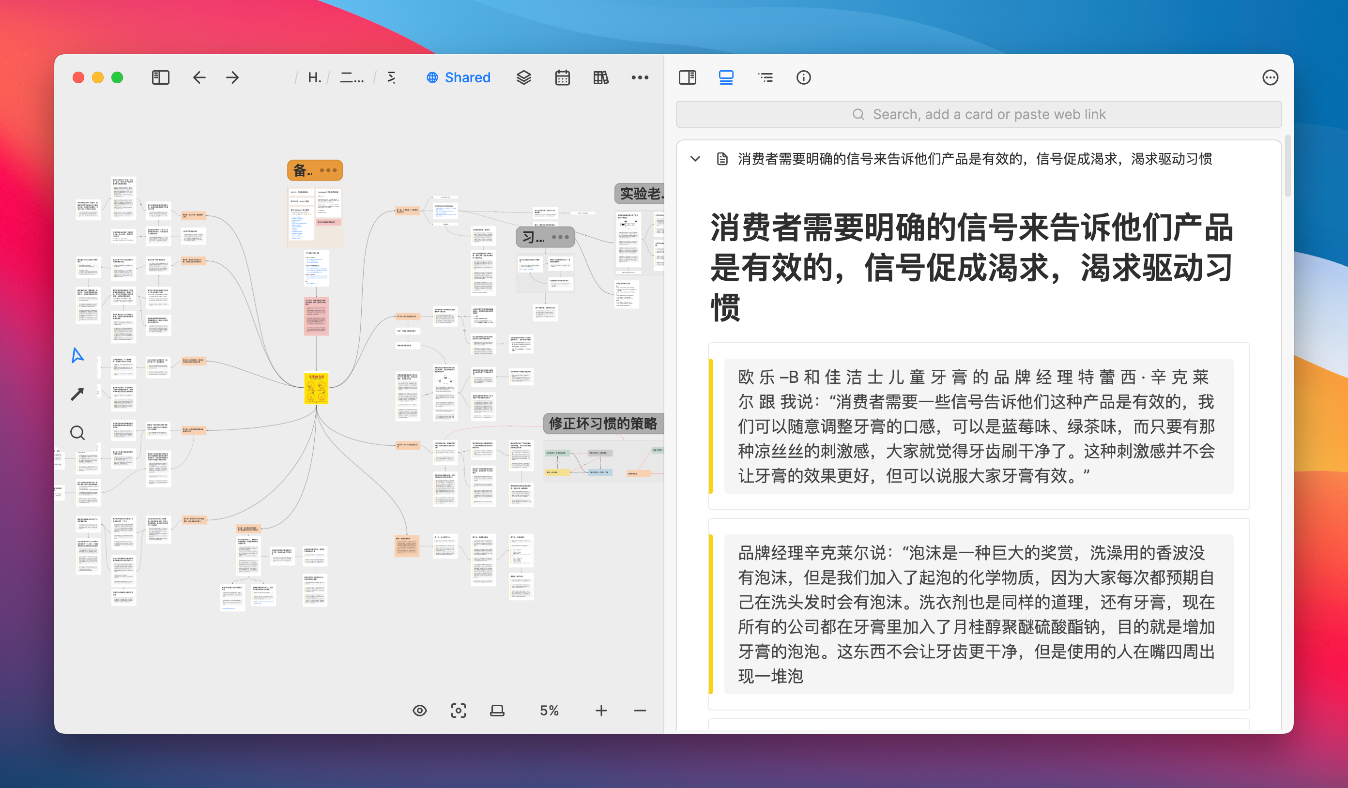The image size is (1348, 788).
Task: Collapse the card title disclosure chevron
Action: (x=695, y=159)
